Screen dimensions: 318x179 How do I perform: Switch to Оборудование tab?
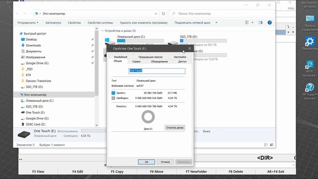click(159, 61)
